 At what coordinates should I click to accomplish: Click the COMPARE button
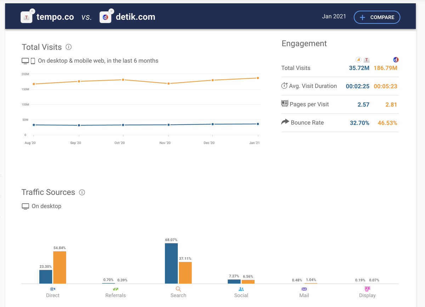tap(377, 17)
